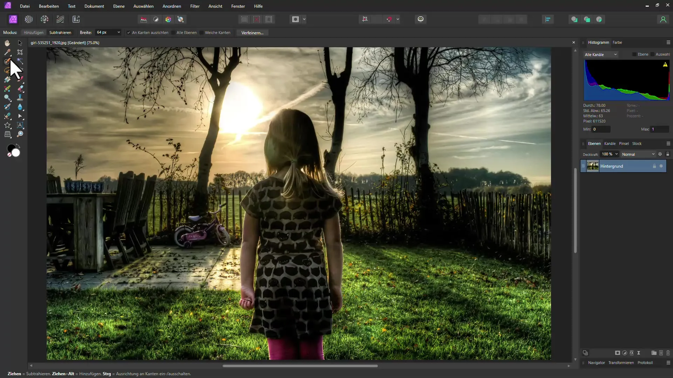Select the Healing Brush tool

[x=7, y=116]
